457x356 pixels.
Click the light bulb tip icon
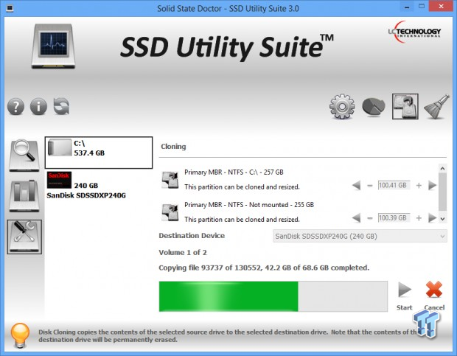pos(20,335)
